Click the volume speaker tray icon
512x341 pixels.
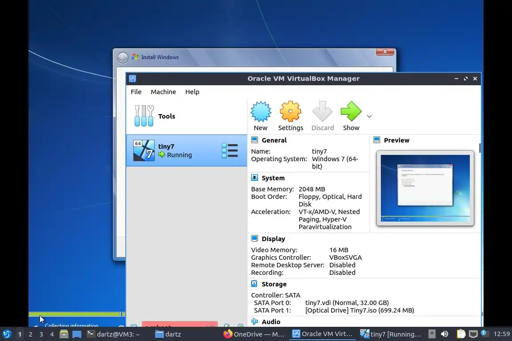[x=444, y=334]
